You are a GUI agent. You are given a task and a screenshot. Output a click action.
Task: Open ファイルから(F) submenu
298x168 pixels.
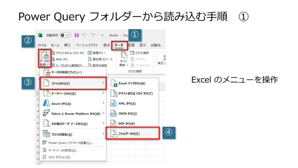click(73, 83)
